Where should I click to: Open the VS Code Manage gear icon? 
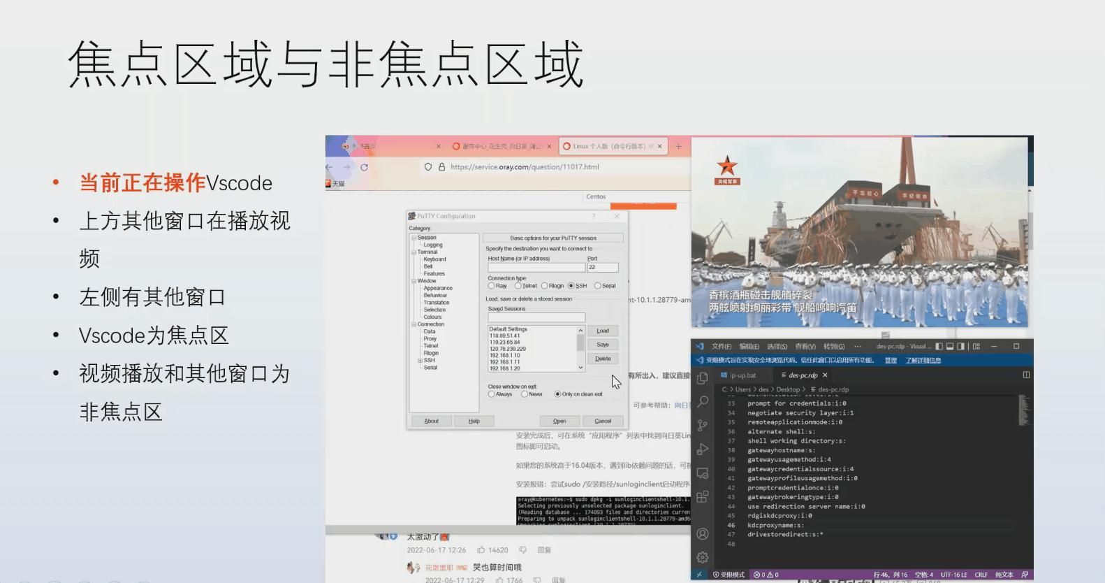point(703,557)
